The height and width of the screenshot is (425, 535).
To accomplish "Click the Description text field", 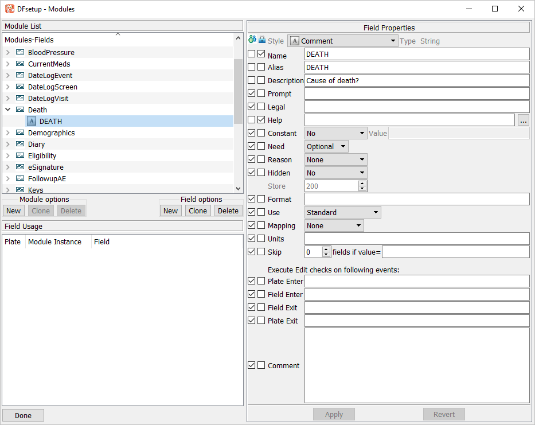I will 416,80.
